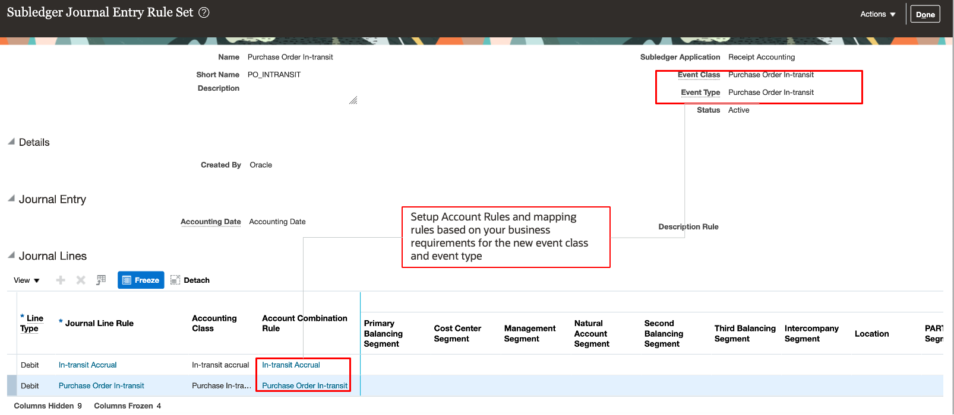Click the Active status value

point(738,110)
